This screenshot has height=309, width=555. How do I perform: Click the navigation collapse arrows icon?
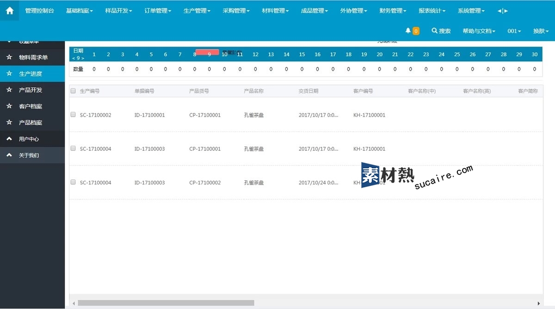pos(503,11)
